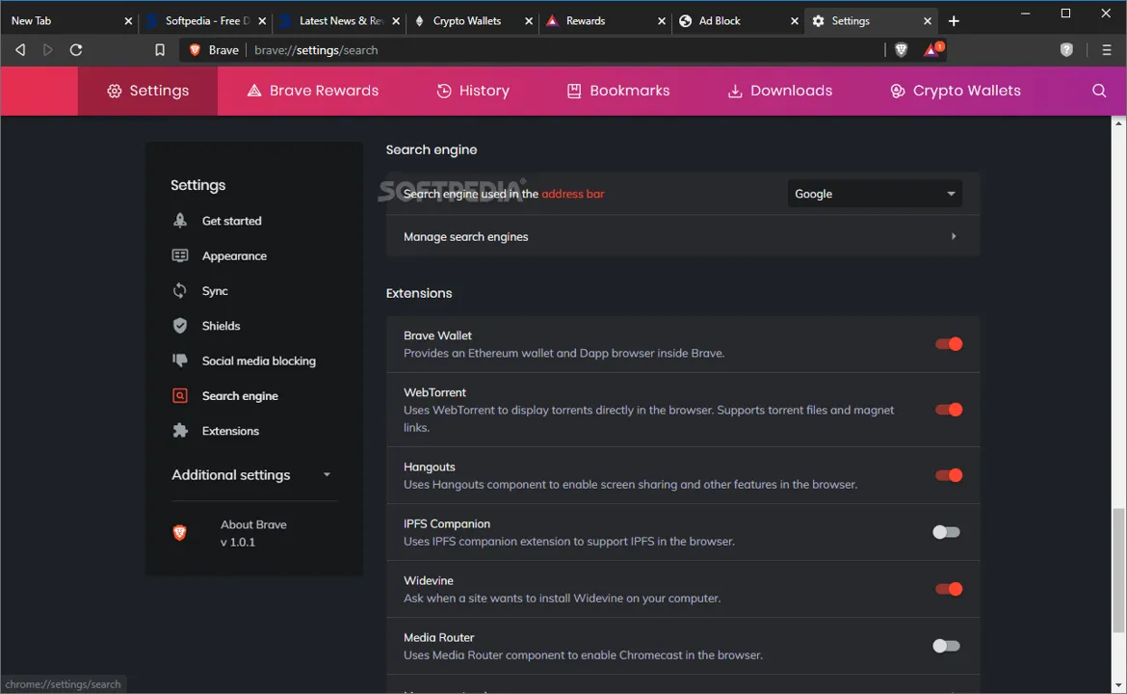Click the scrollbar up arrow
Image resolution: width=1127 pixels, height=694 pixels.
click(x=1118, y=123)
